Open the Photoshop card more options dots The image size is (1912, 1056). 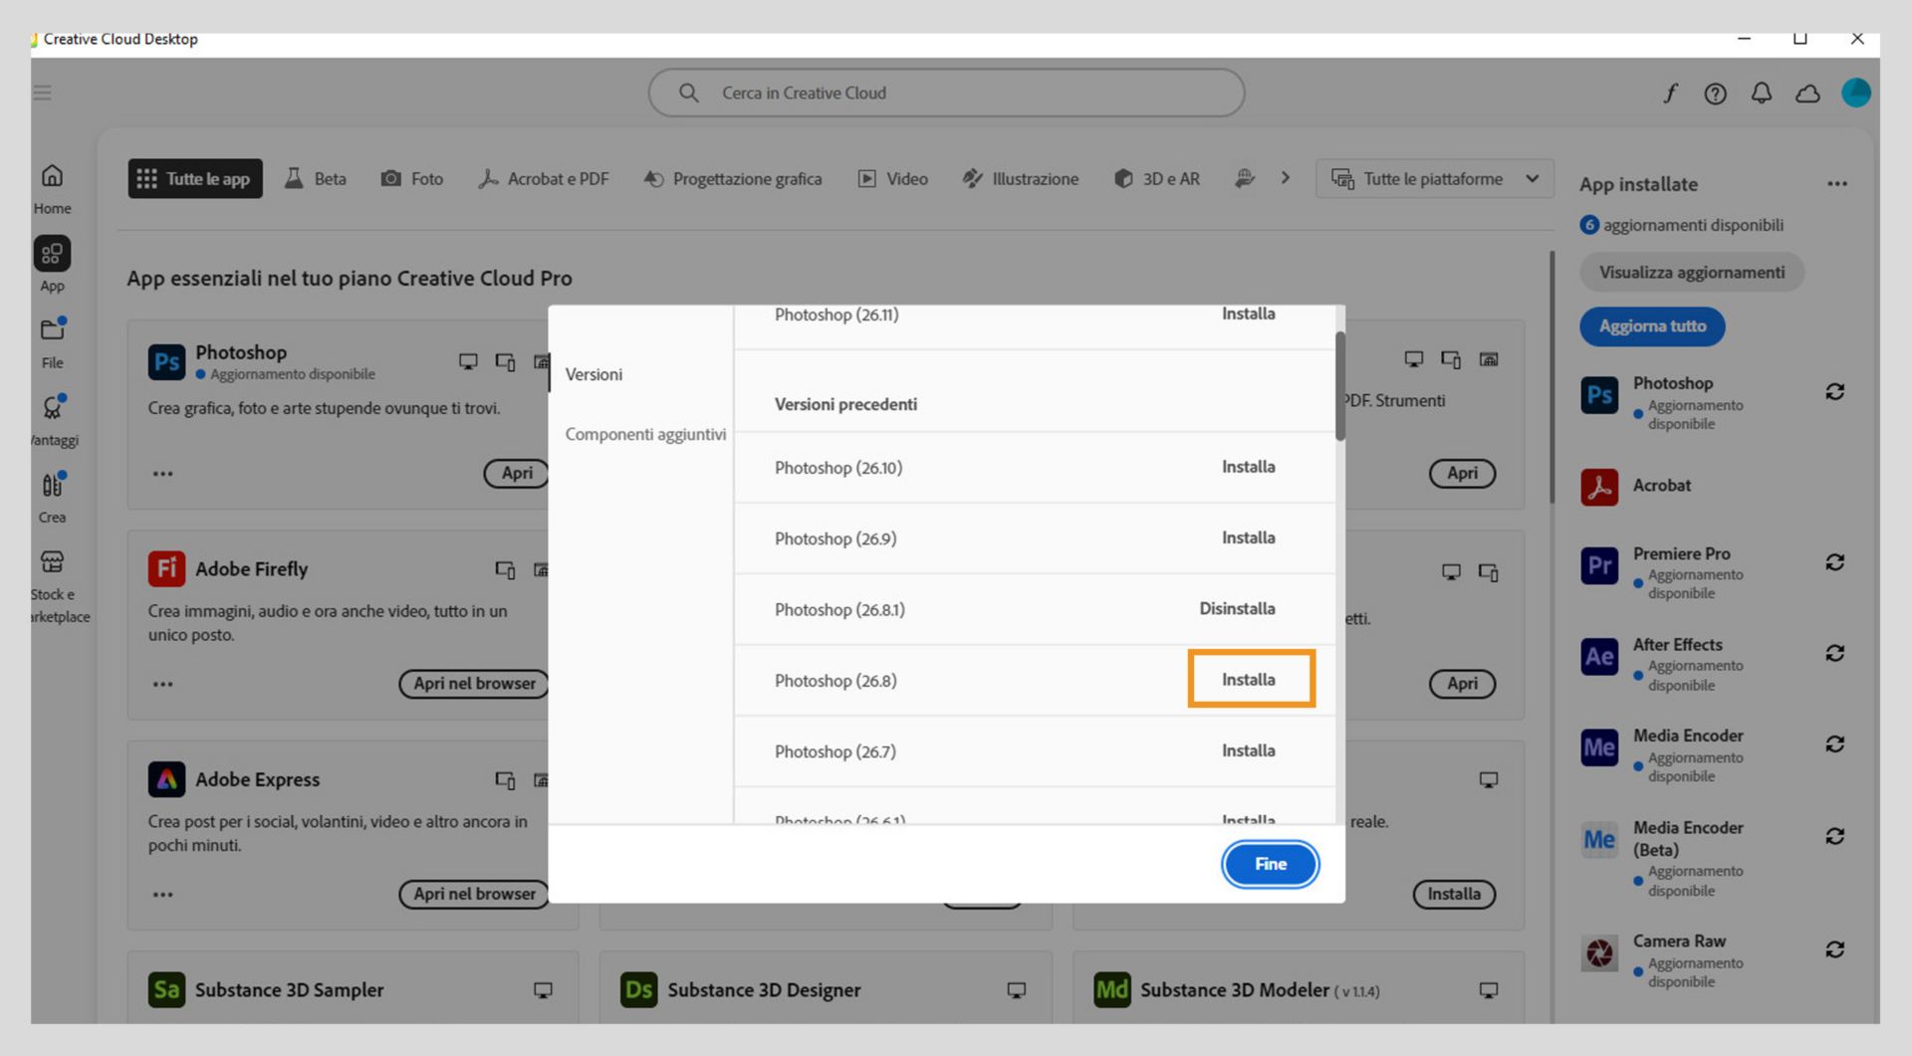coord(163,474)
